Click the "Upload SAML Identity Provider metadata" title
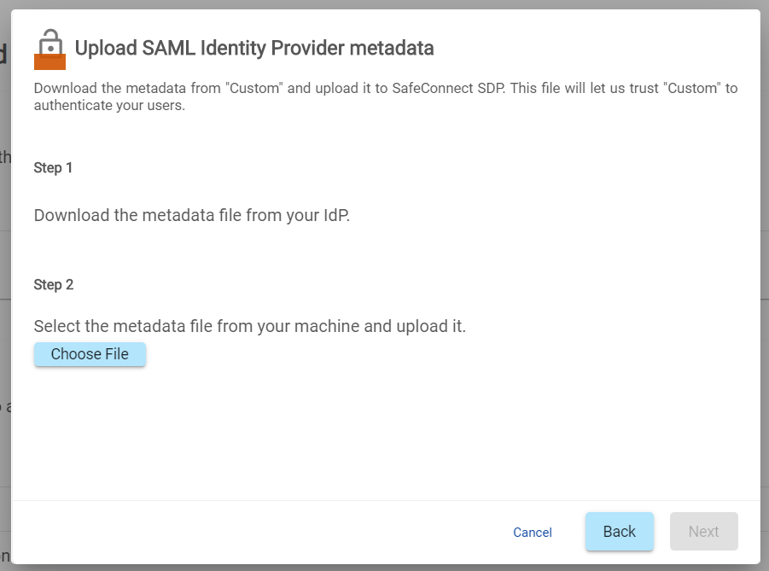This screenshot has width=769, height=571. (254, 49)
